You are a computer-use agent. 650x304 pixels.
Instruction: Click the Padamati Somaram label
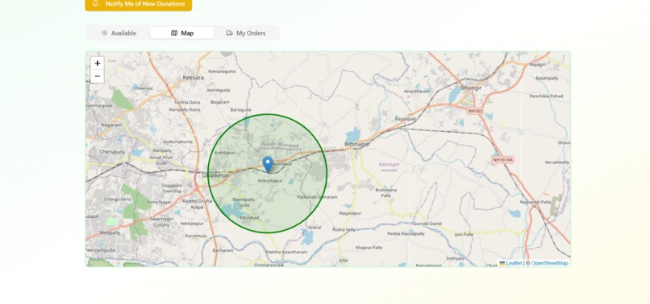click(317, 197)
